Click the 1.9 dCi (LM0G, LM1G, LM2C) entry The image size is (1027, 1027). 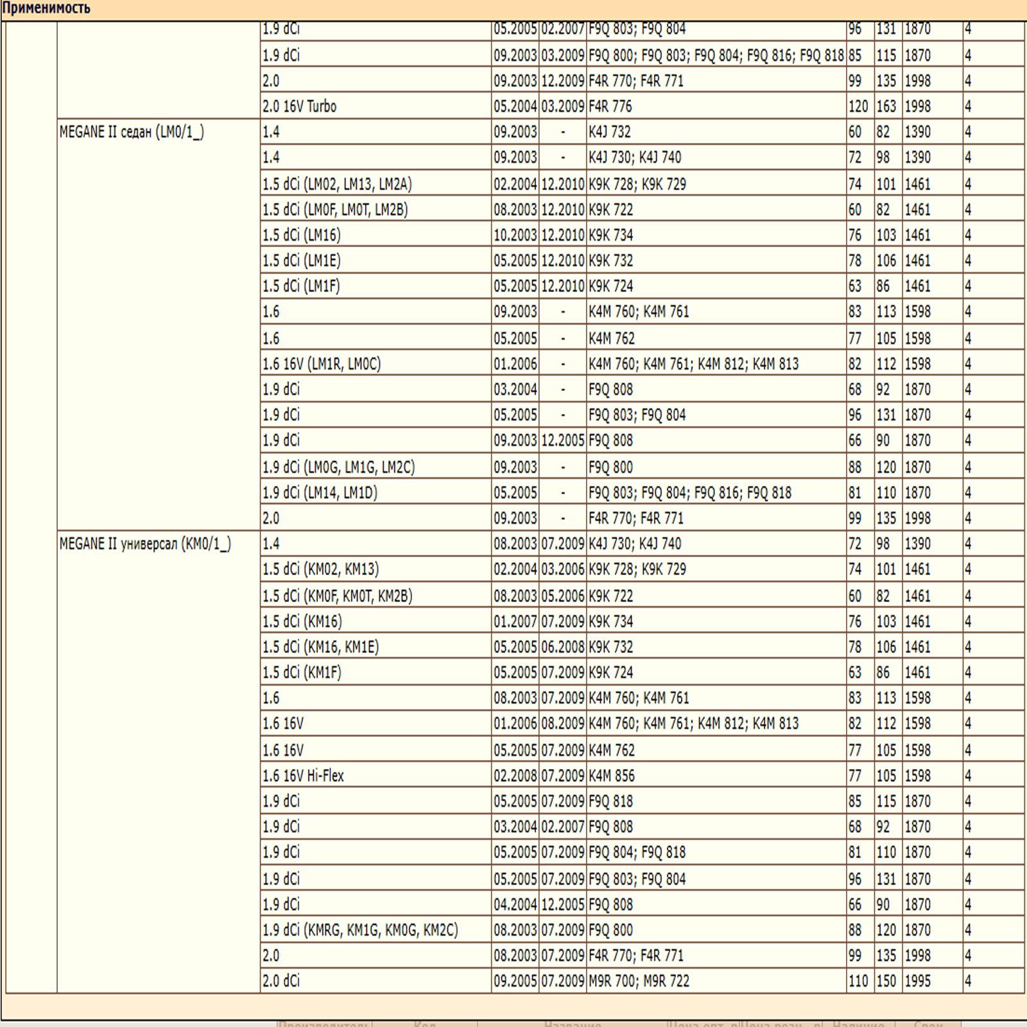(339, 467)
